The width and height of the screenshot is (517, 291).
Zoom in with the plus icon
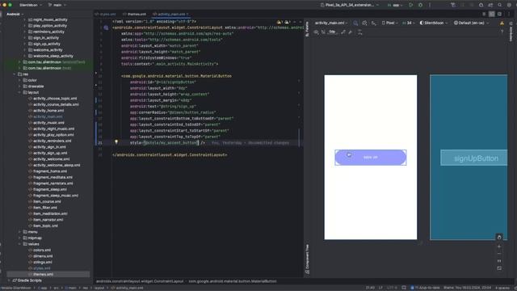499,247
